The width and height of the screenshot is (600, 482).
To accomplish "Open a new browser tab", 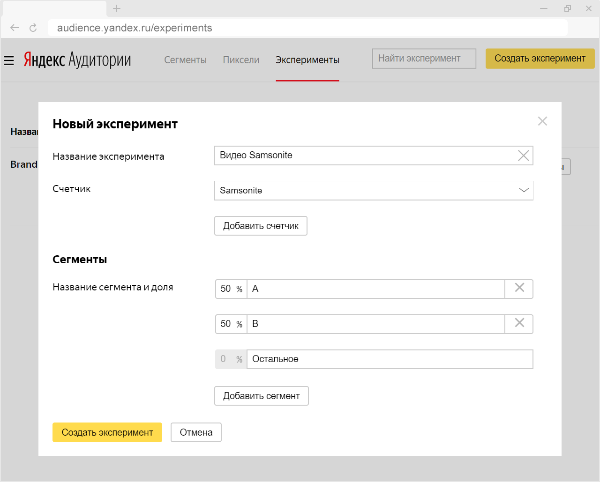I will 117,8.
